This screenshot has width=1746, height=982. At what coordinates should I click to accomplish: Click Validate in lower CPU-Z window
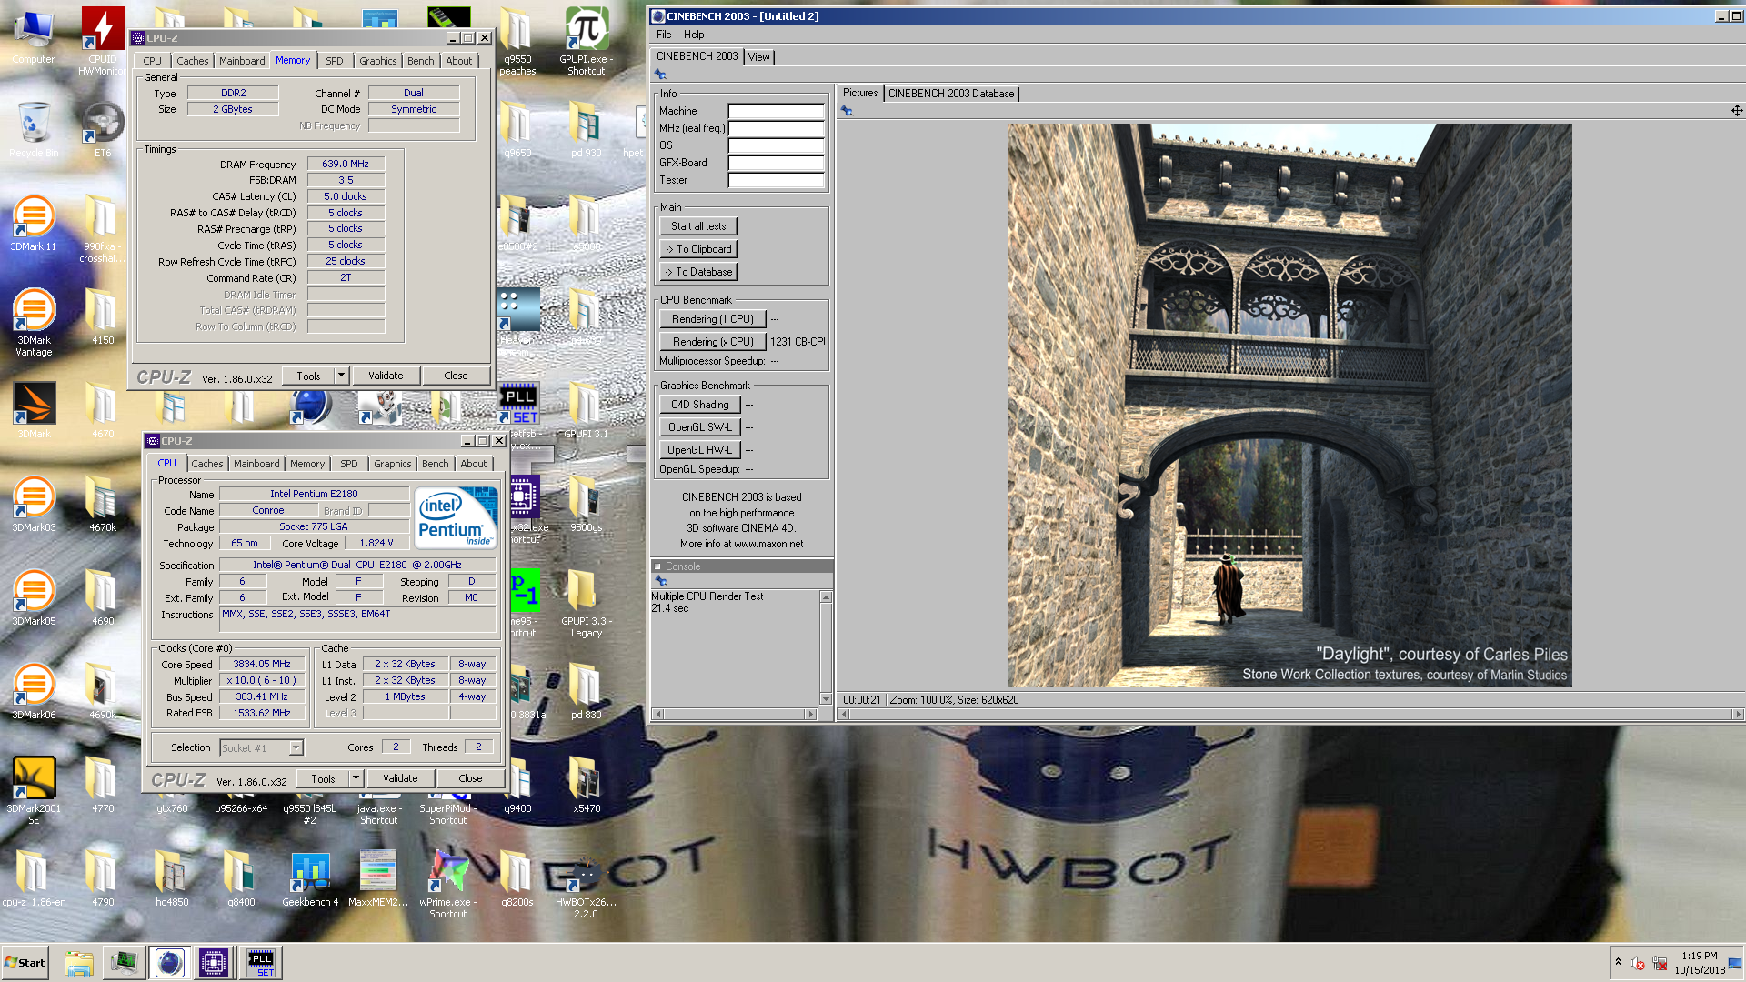point(400,778)
